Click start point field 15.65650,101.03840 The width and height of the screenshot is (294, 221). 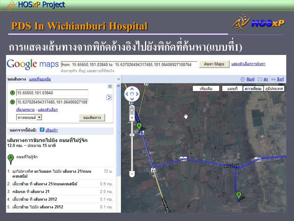[52, 93]
